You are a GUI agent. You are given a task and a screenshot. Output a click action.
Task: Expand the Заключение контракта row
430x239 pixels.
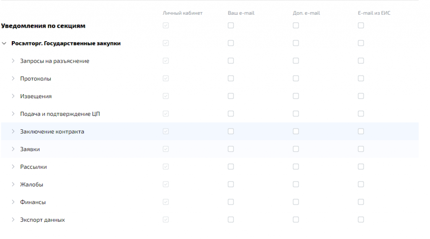coord(13,131)
